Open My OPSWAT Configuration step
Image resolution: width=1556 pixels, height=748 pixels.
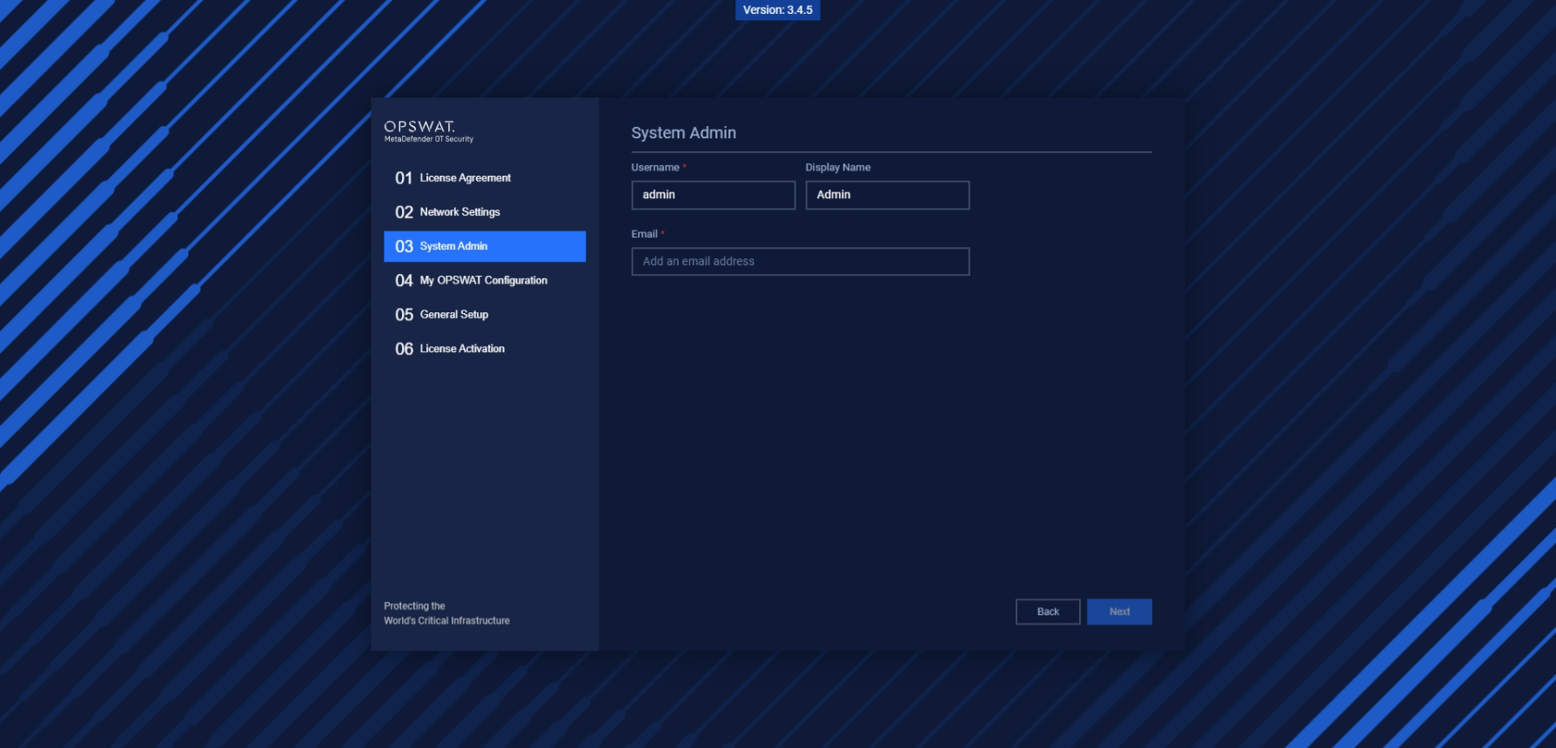pyautogui.click(x=485, y=280)
